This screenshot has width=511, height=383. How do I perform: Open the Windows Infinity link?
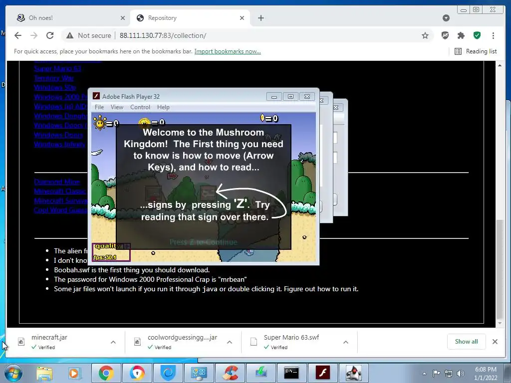click(60, 144)
